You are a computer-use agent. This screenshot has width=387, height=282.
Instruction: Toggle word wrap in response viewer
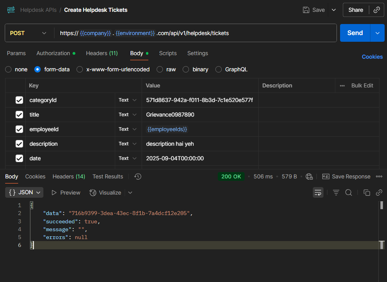pyautogui.click(x=318, y=193)
